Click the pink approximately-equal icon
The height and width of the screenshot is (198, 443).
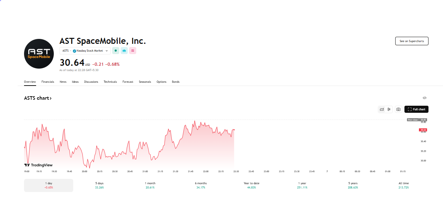[133, 51]
